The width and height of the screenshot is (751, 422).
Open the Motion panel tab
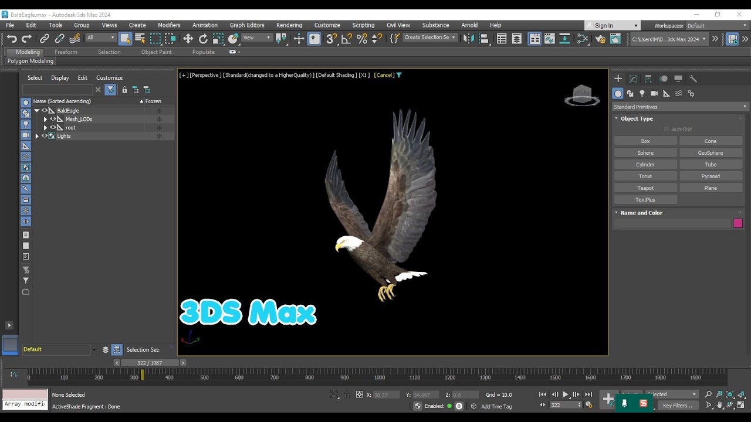(x=663, y=79)
